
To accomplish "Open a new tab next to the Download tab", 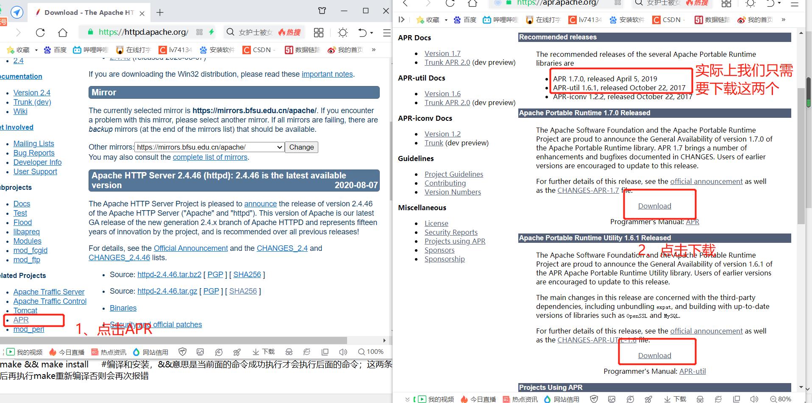I will [x=160, y=13].
